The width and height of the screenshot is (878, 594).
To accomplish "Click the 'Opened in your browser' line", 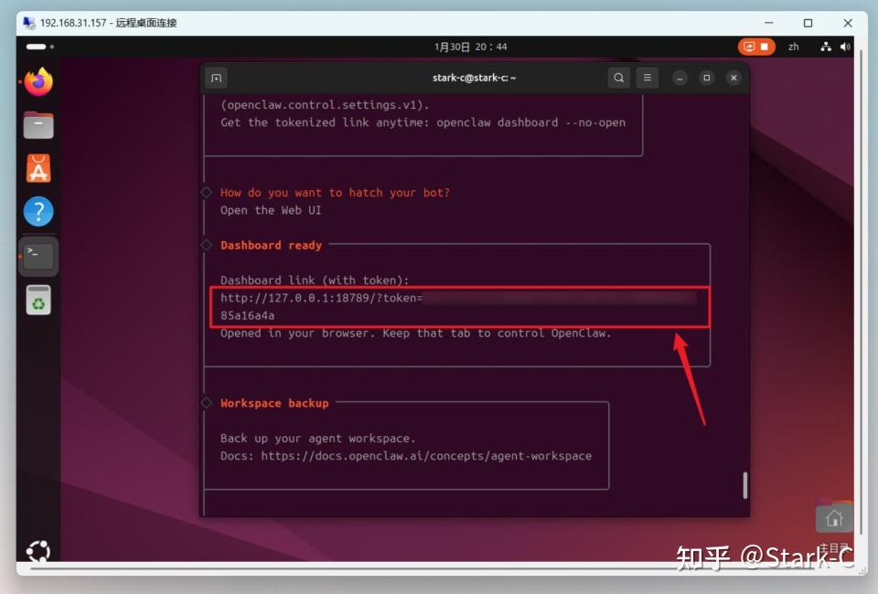I will pyautogui.click(x=415, y=334).
